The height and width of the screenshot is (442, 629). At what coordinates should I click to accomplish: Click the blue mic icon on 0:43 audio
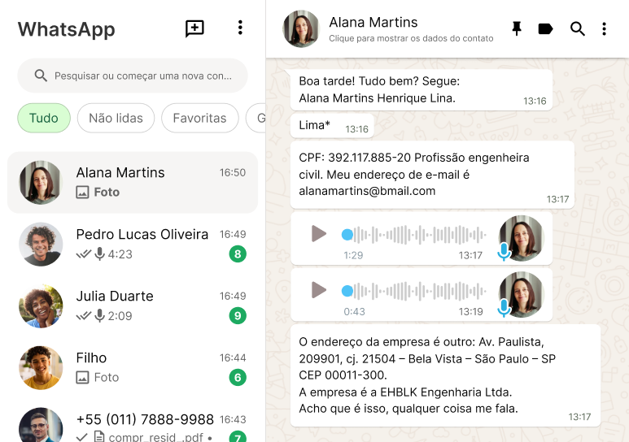pyautogui.click(x=504, y=308)
